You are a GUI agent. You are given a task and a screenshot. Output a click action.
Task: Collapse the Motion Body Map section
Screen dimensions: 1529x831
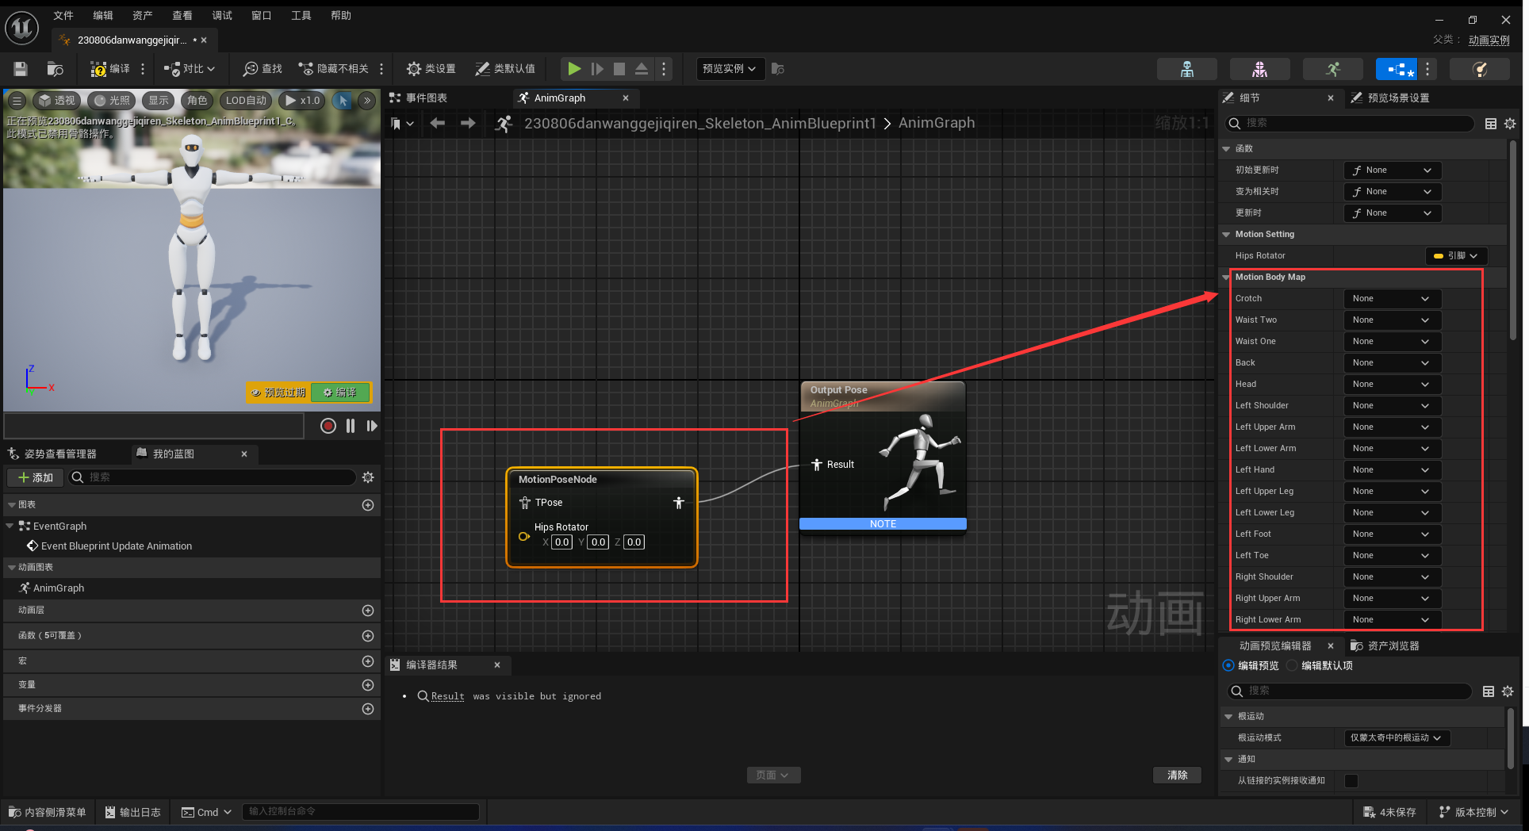pyautogui.click(x=1226, y=278)
